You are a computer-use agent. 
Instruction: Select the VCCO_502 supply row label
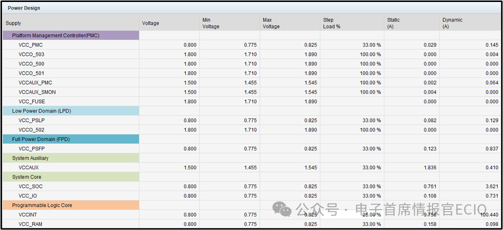coord(31,130)
